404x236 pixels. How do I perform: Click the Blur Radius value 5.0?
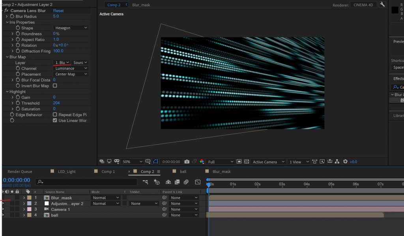pyautogui.click(x=56, y=17)
